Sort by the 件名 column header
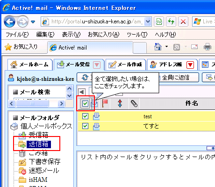 click(192, 103)
